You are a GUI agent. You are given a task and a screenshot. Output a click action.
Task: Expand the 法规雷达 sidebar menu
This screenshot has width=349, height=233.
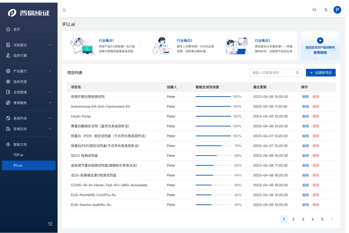(x=50, y=45)
